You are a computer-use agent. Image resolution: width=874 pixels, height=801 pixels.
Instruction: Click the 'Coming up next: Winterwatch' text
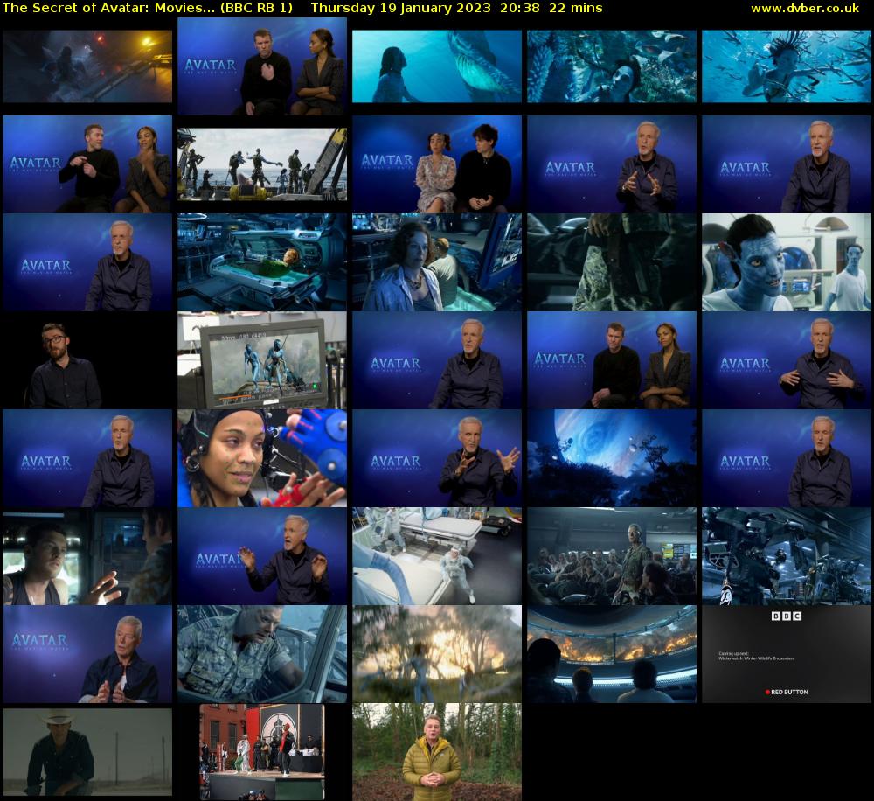coord(756,656)
